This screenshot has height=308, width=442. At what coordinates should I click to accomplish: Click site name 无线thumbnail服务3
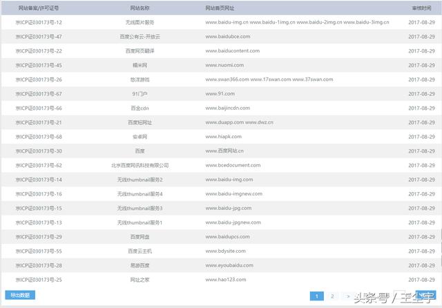140,209
